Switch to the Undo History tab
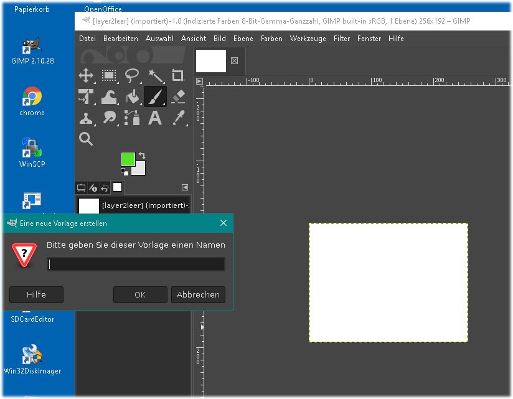This screenshot has height=399, width=513. [x=105, y=188]
